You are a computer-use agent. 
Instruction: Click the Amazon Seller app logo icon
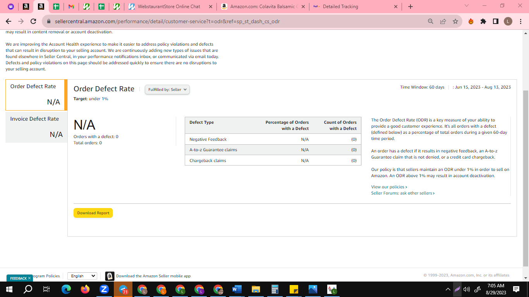(110, 276)
